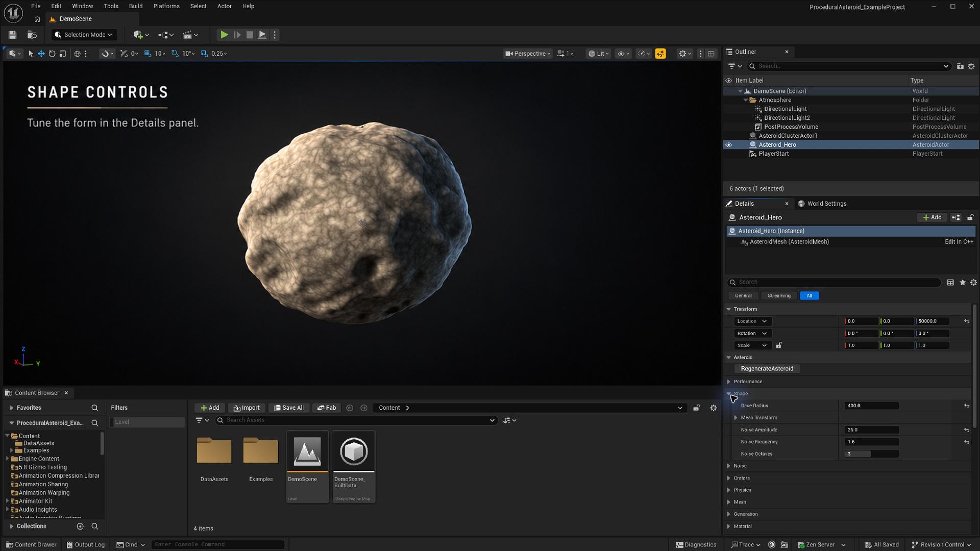Open Outliner settings gear
980x551 pixels.
coord(971,66)
